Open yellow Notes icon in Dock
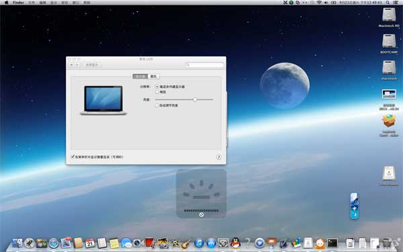 coord(114,243)
